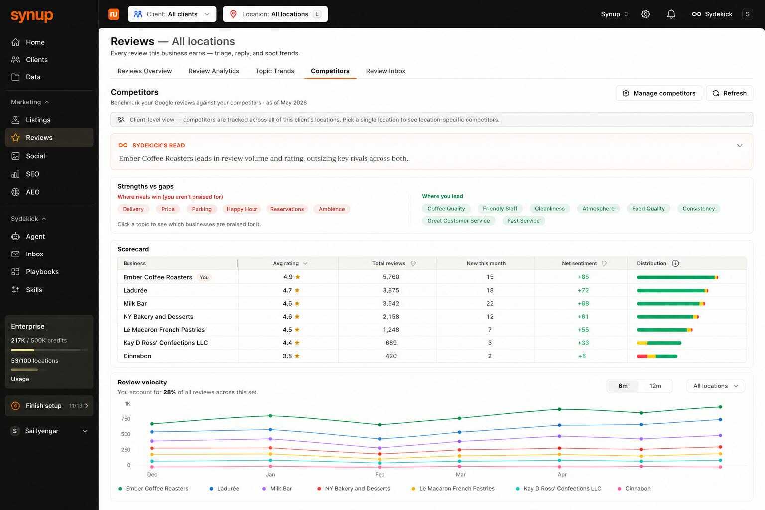This screenshot has height=510, width=765.
Task: Click the orange Synup app icon in top bar
Action: point(114,14)
